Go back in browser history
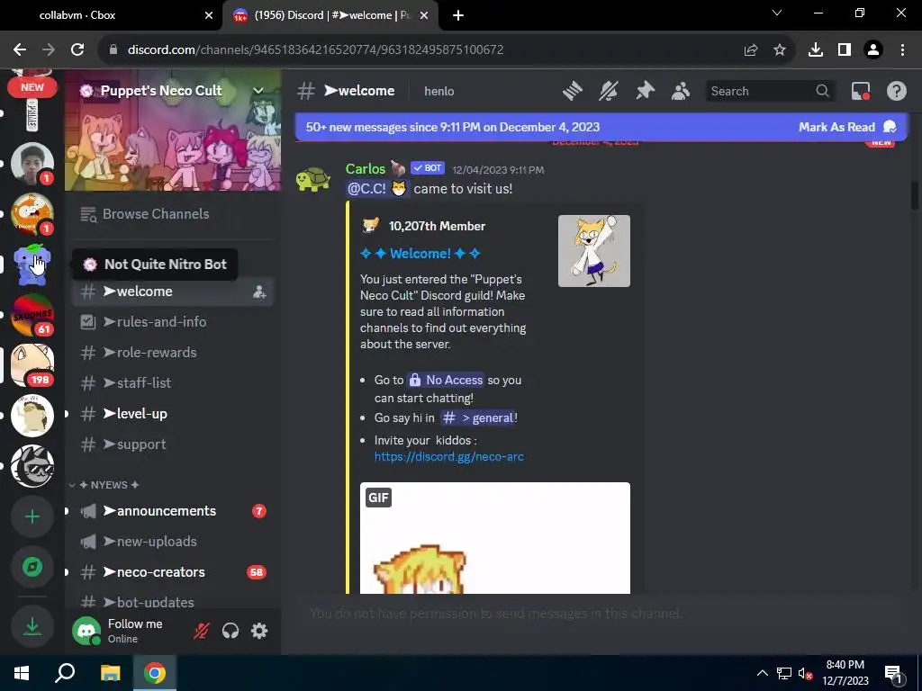The height and width of the screenshot is (691, 922). point(20,50)
